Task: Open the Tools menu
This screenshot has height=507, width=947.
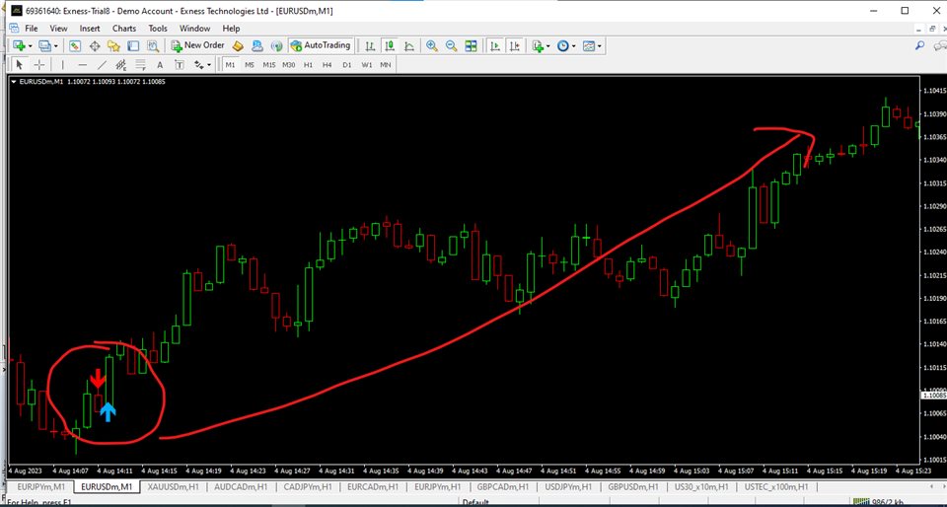Action: (158, 29)
